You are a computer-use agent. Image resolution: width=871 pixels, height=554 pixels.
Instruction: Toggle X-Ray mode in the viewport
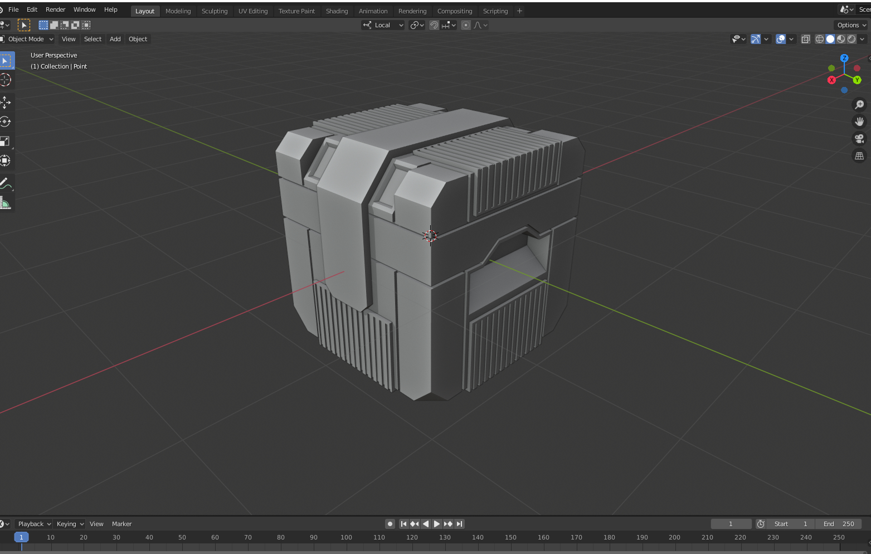pos(806,39)
